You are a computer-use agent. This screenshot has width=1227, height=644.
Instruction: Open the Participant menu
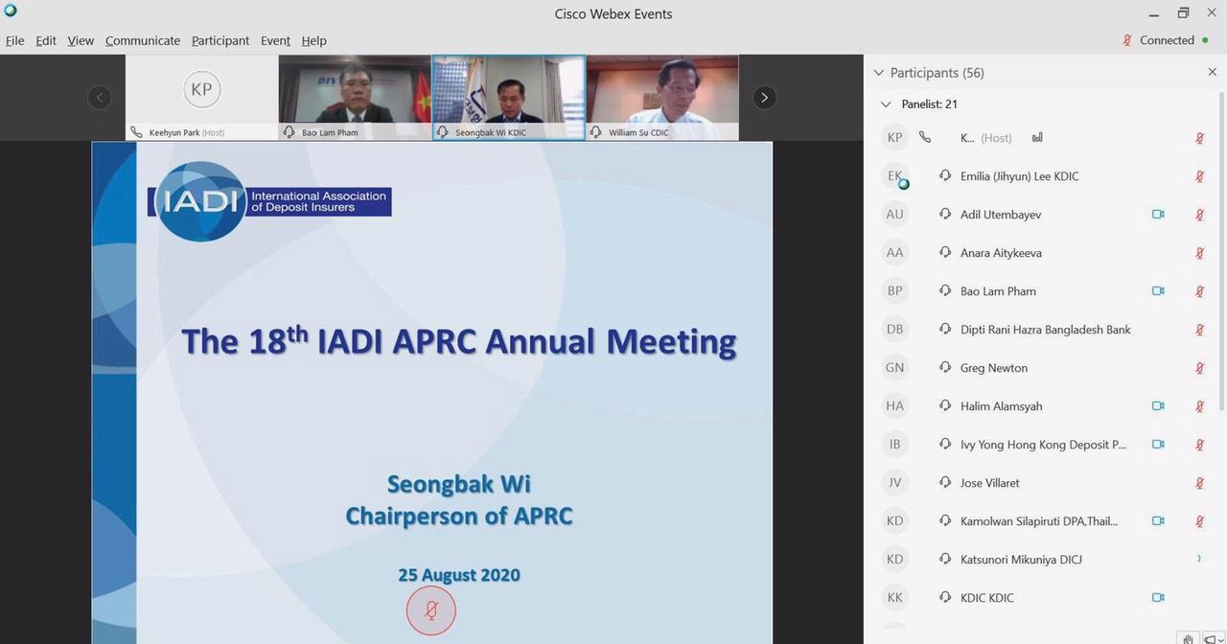(220, 40)
